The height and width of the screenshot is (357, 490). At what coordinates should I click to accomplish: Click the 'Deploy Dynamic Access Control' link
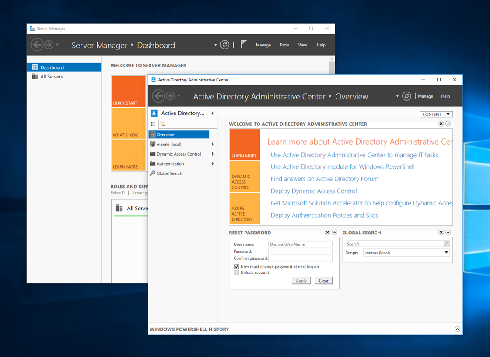[x=313, y=191]
